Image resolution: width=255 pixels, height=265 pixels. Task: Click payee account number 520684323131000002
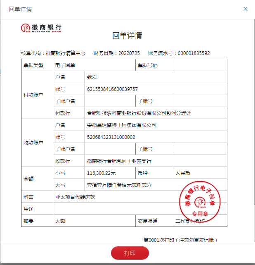pos(111,137)
